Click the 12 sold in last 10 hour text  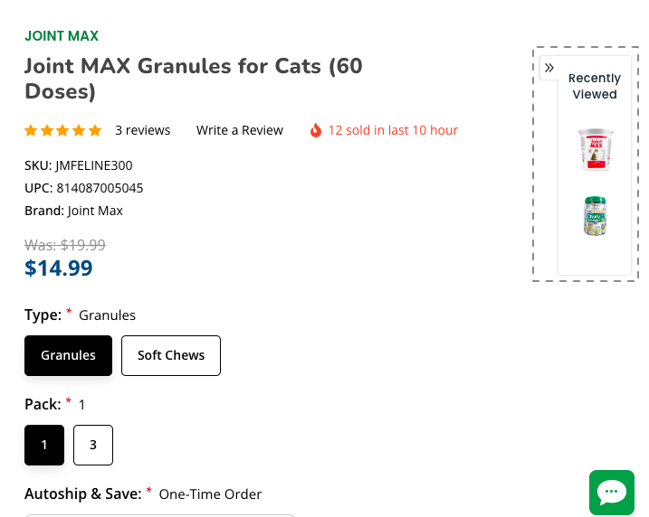[393, 130]
